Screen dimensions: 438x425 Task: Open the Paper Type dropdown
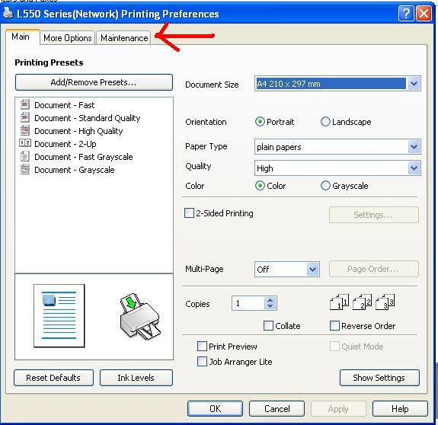coord(414,147)
